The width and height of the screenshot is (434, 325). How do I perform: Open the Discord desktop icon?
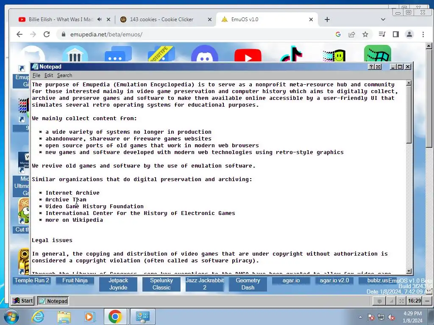pos(205,54)
